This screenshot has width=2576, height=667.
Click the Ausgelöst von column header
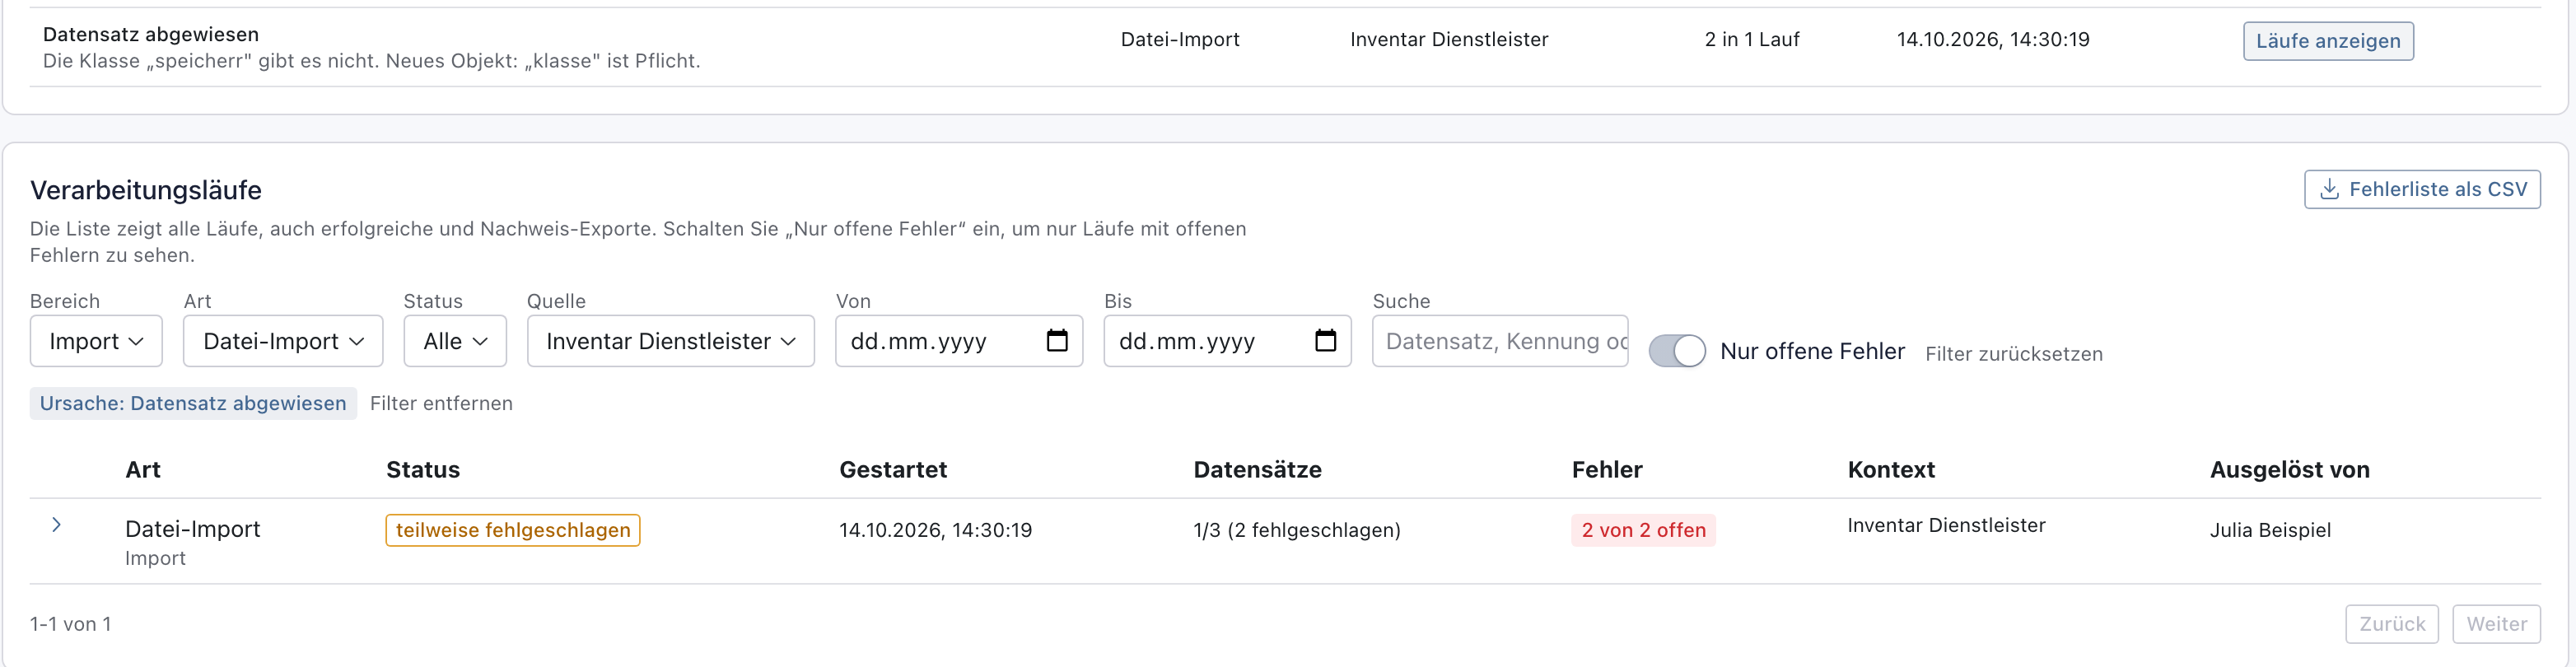2289,470
